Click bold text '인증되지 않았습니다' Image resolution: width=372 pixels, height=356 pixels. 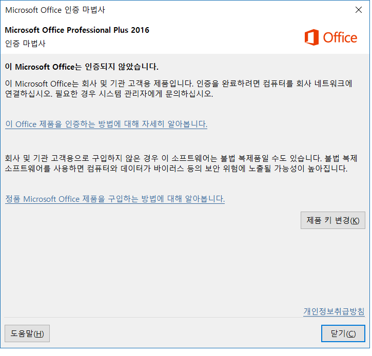click(122, 67)
